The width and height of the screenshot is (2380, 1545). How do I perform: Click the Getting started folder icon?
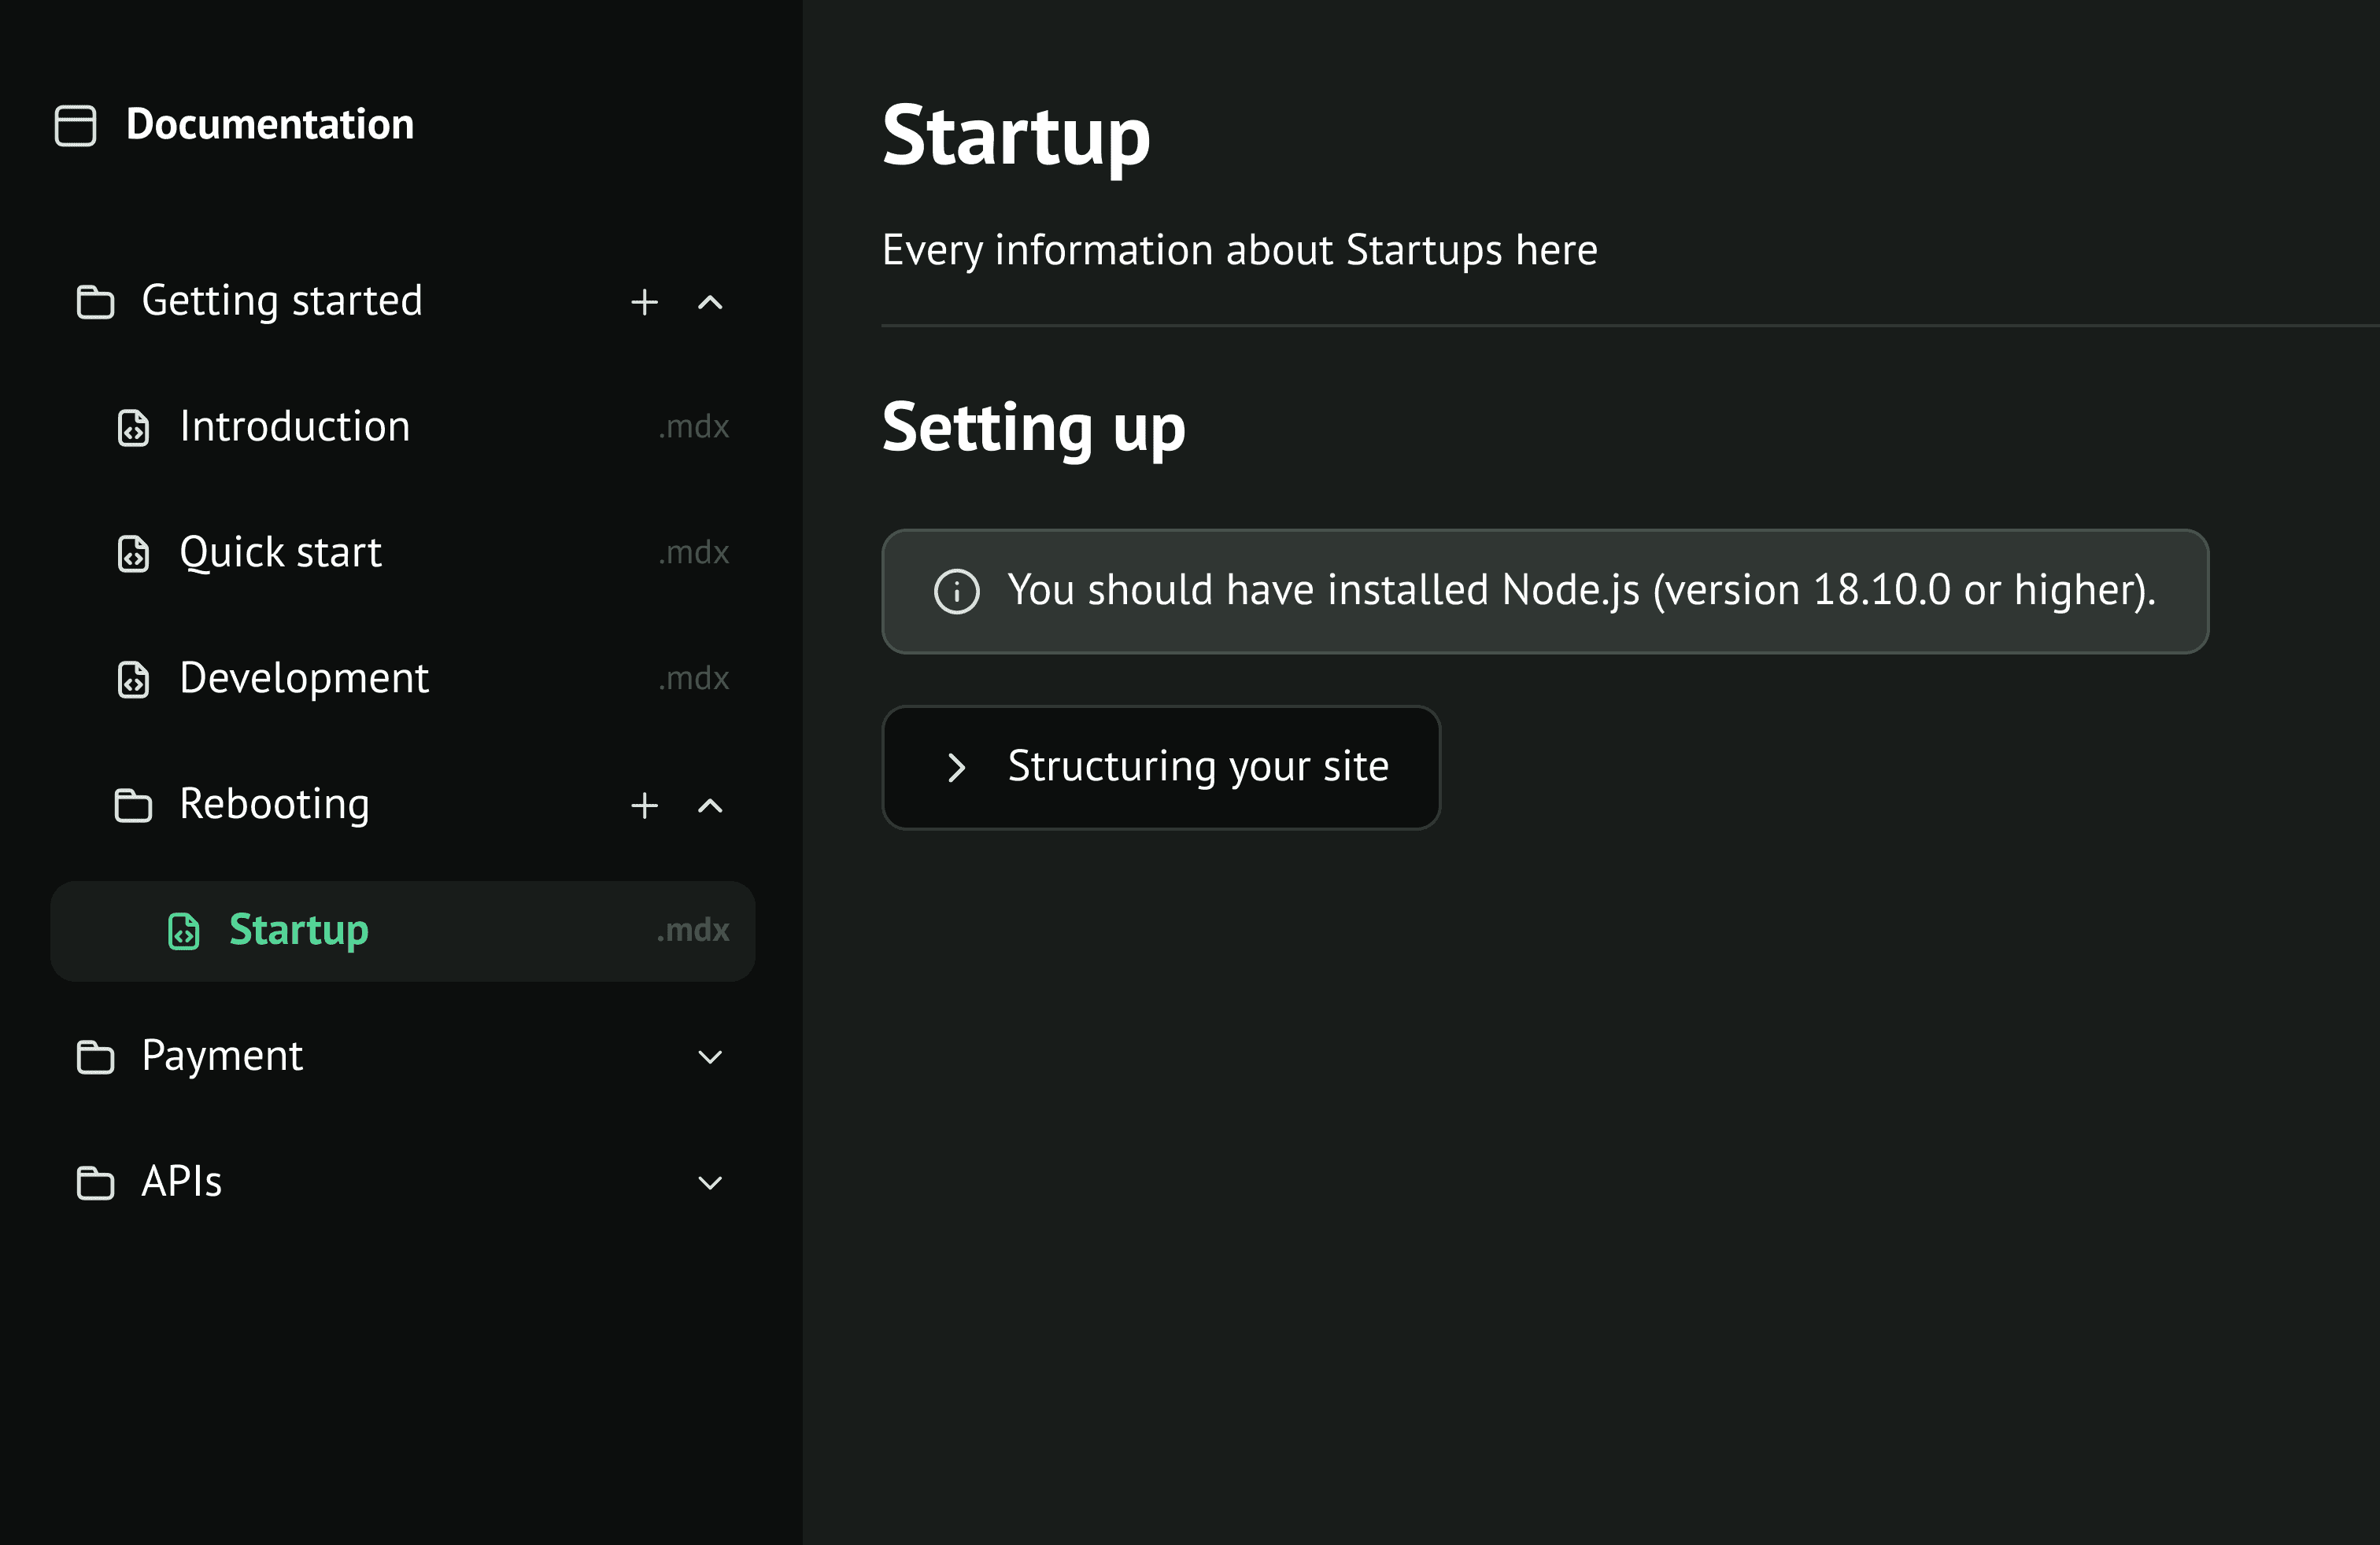[x=95, y=302]
